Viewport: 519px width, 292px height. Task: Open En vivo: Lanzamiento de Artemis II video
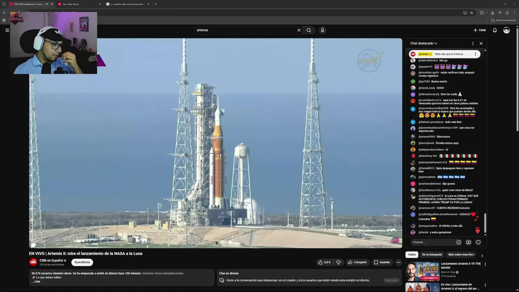coord(461,286)
